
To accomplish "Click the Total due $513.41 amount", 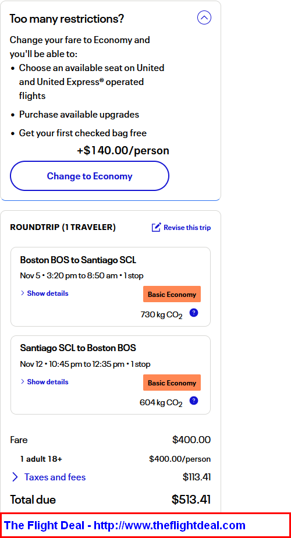I will (x=191, y=500).
